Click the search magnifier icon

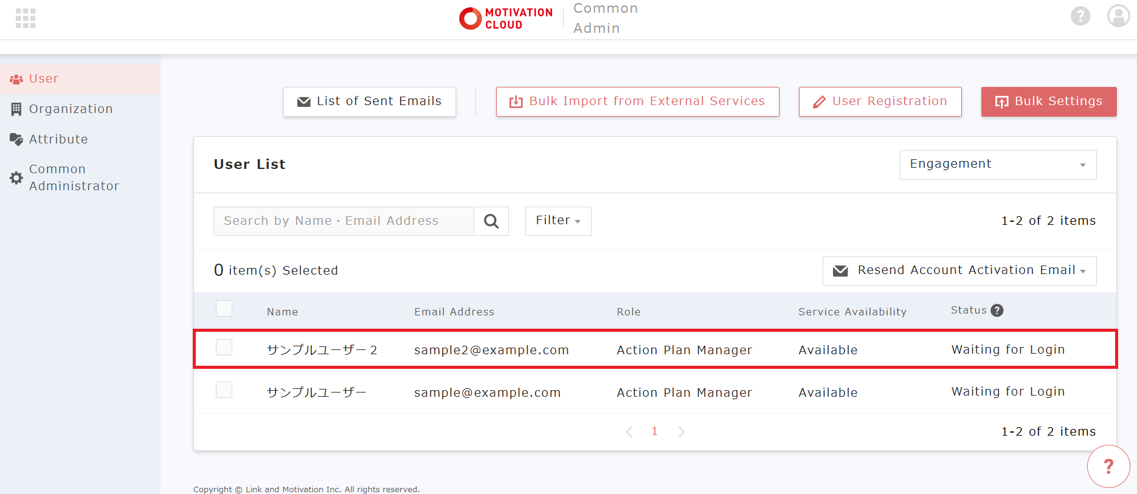[x=491, y=221]
